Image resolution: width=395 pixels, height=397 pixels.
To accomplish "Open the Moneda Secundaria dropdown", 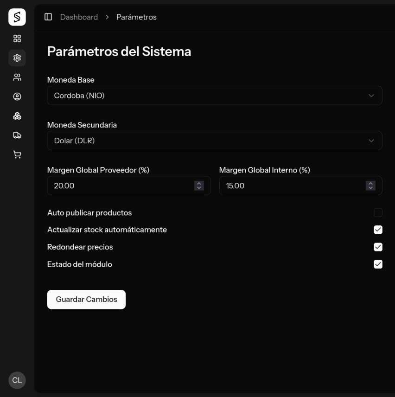I will point(215,141).
